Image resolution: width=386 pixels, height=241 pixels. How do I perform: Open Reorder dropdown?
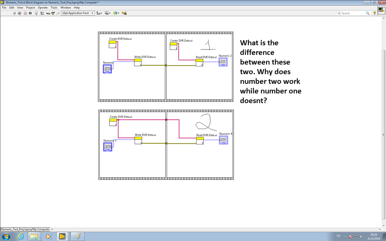116,13
